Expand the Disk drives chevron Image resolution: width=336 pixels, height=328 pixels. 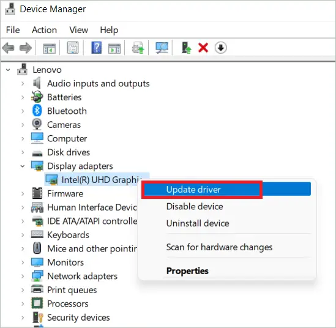[23, 152]
